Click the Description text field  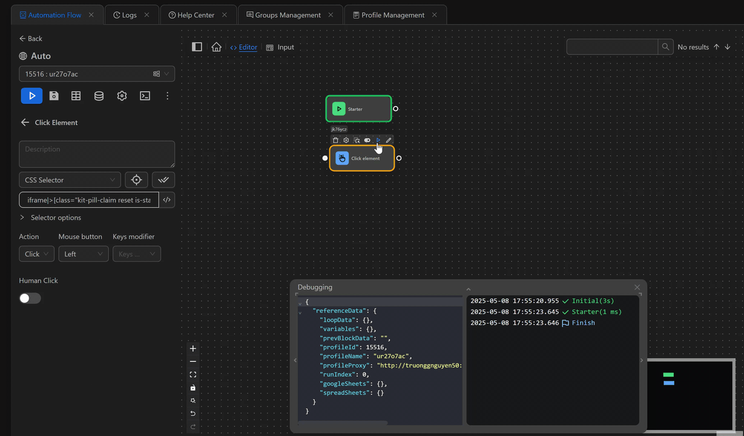click(x=97, y=154)
